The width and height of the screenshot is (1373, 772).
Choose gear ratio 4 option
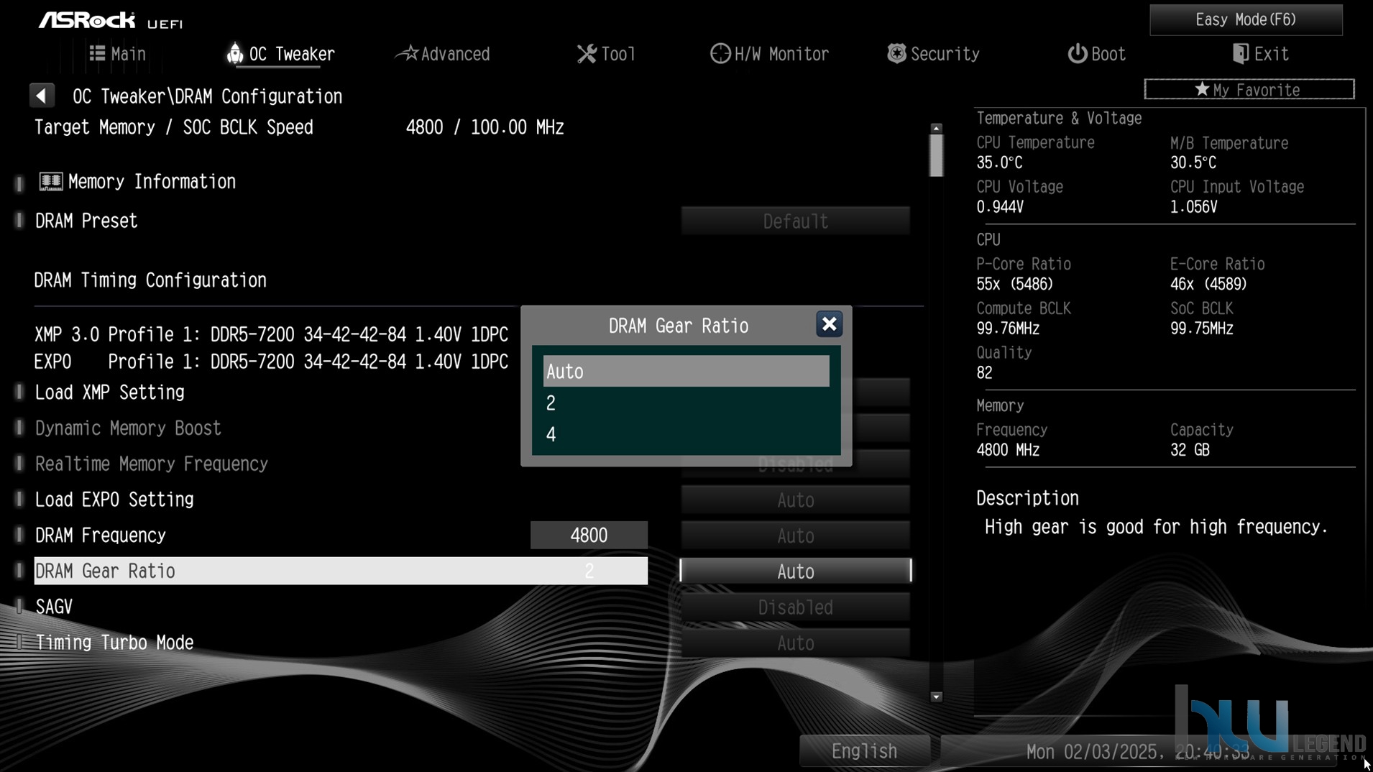(686, 434)
